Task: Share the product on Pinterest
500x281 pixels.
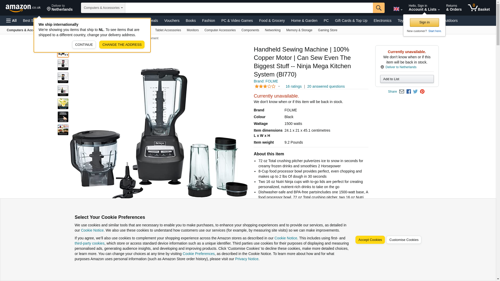Action: (x=422, y=92)
